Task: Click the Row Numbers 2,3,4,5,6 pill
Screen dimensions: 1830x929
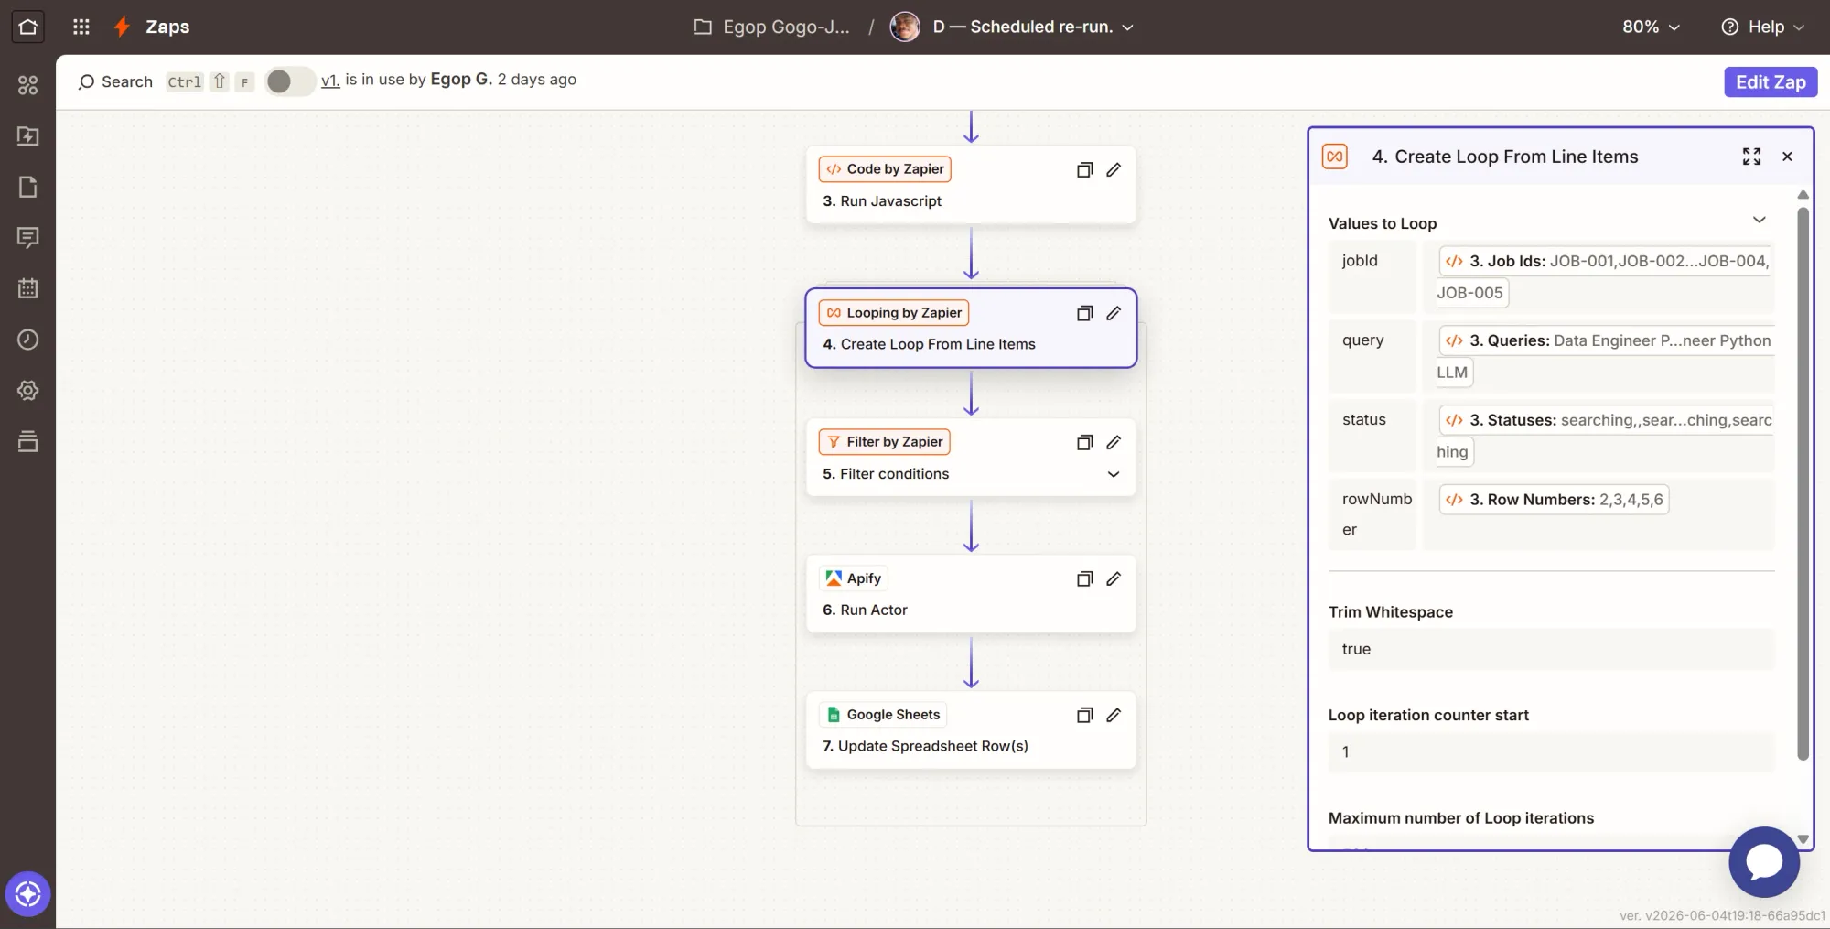Action: point(1554,500)
